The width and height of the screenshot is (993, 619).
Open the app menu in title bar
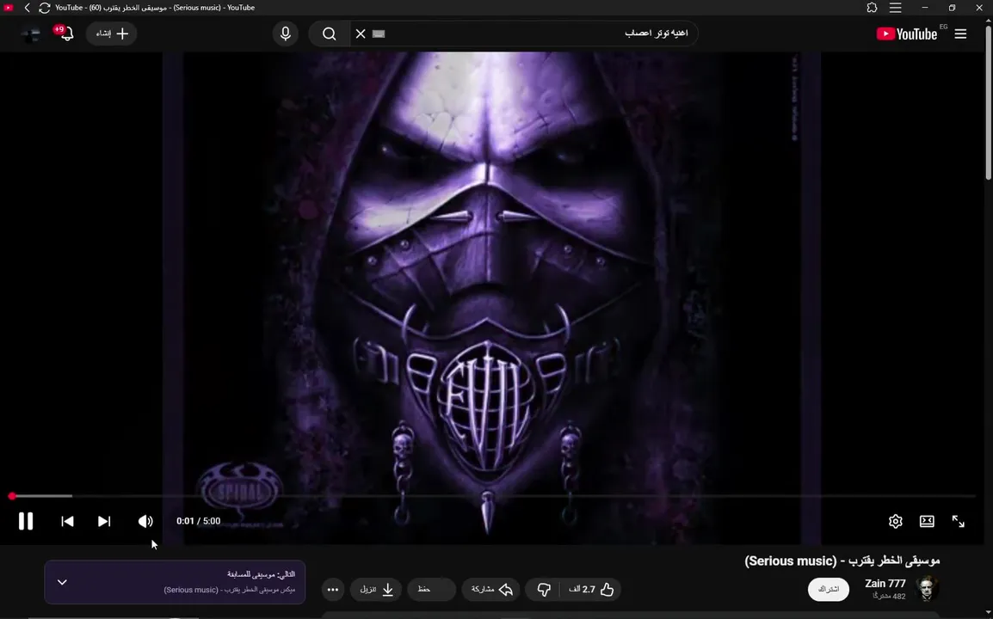coord(895,8)
